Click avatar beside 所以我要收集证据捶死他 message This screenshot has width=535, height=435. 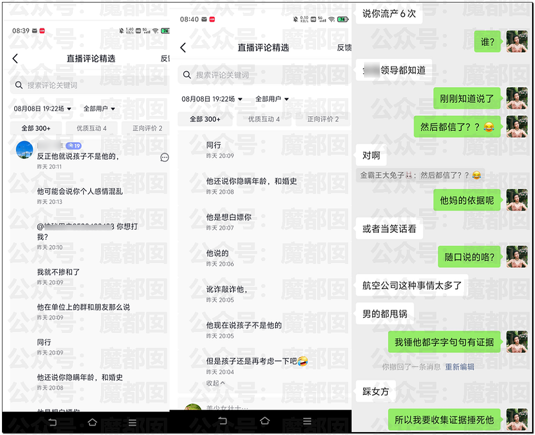[517, 419]
